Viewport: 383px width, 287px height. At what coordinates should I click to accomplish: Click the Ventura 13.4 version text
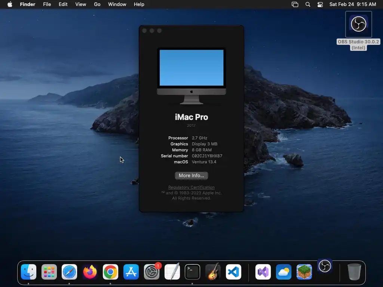[x=204, y=162]
